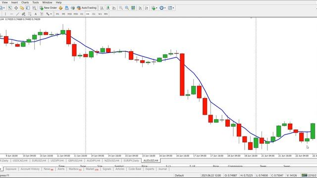
Task: Select the vertical line drawing tool
Action: (5, 14)
